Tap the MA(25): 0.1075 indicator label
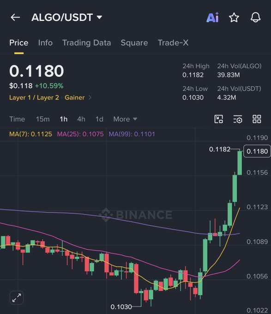This screenshot has width=271, height=314. (80, 134)
